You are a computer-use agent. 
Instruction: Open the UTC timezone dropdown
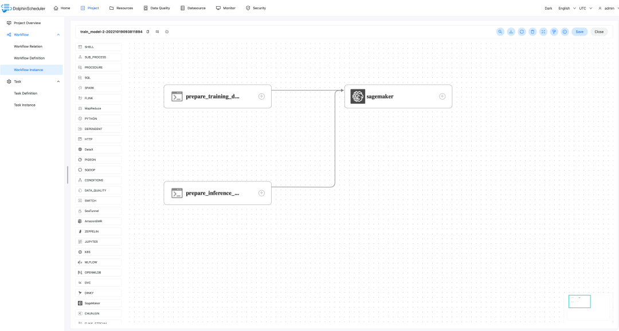[x=586, y=8]
